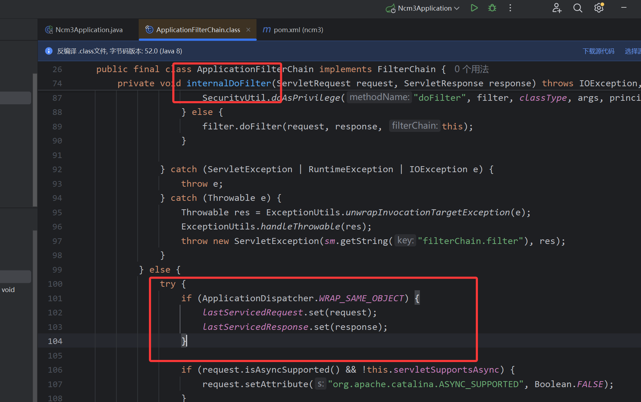Open the more actions vertical dots menu

510,8
